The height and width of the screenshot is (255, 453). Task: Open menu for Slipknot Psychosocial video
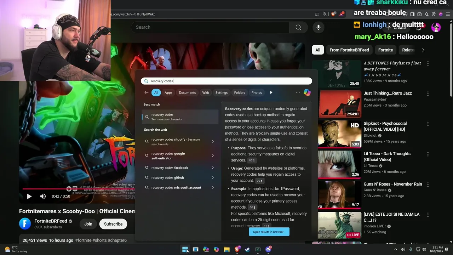pyautogui.click(x=428, y=124)
